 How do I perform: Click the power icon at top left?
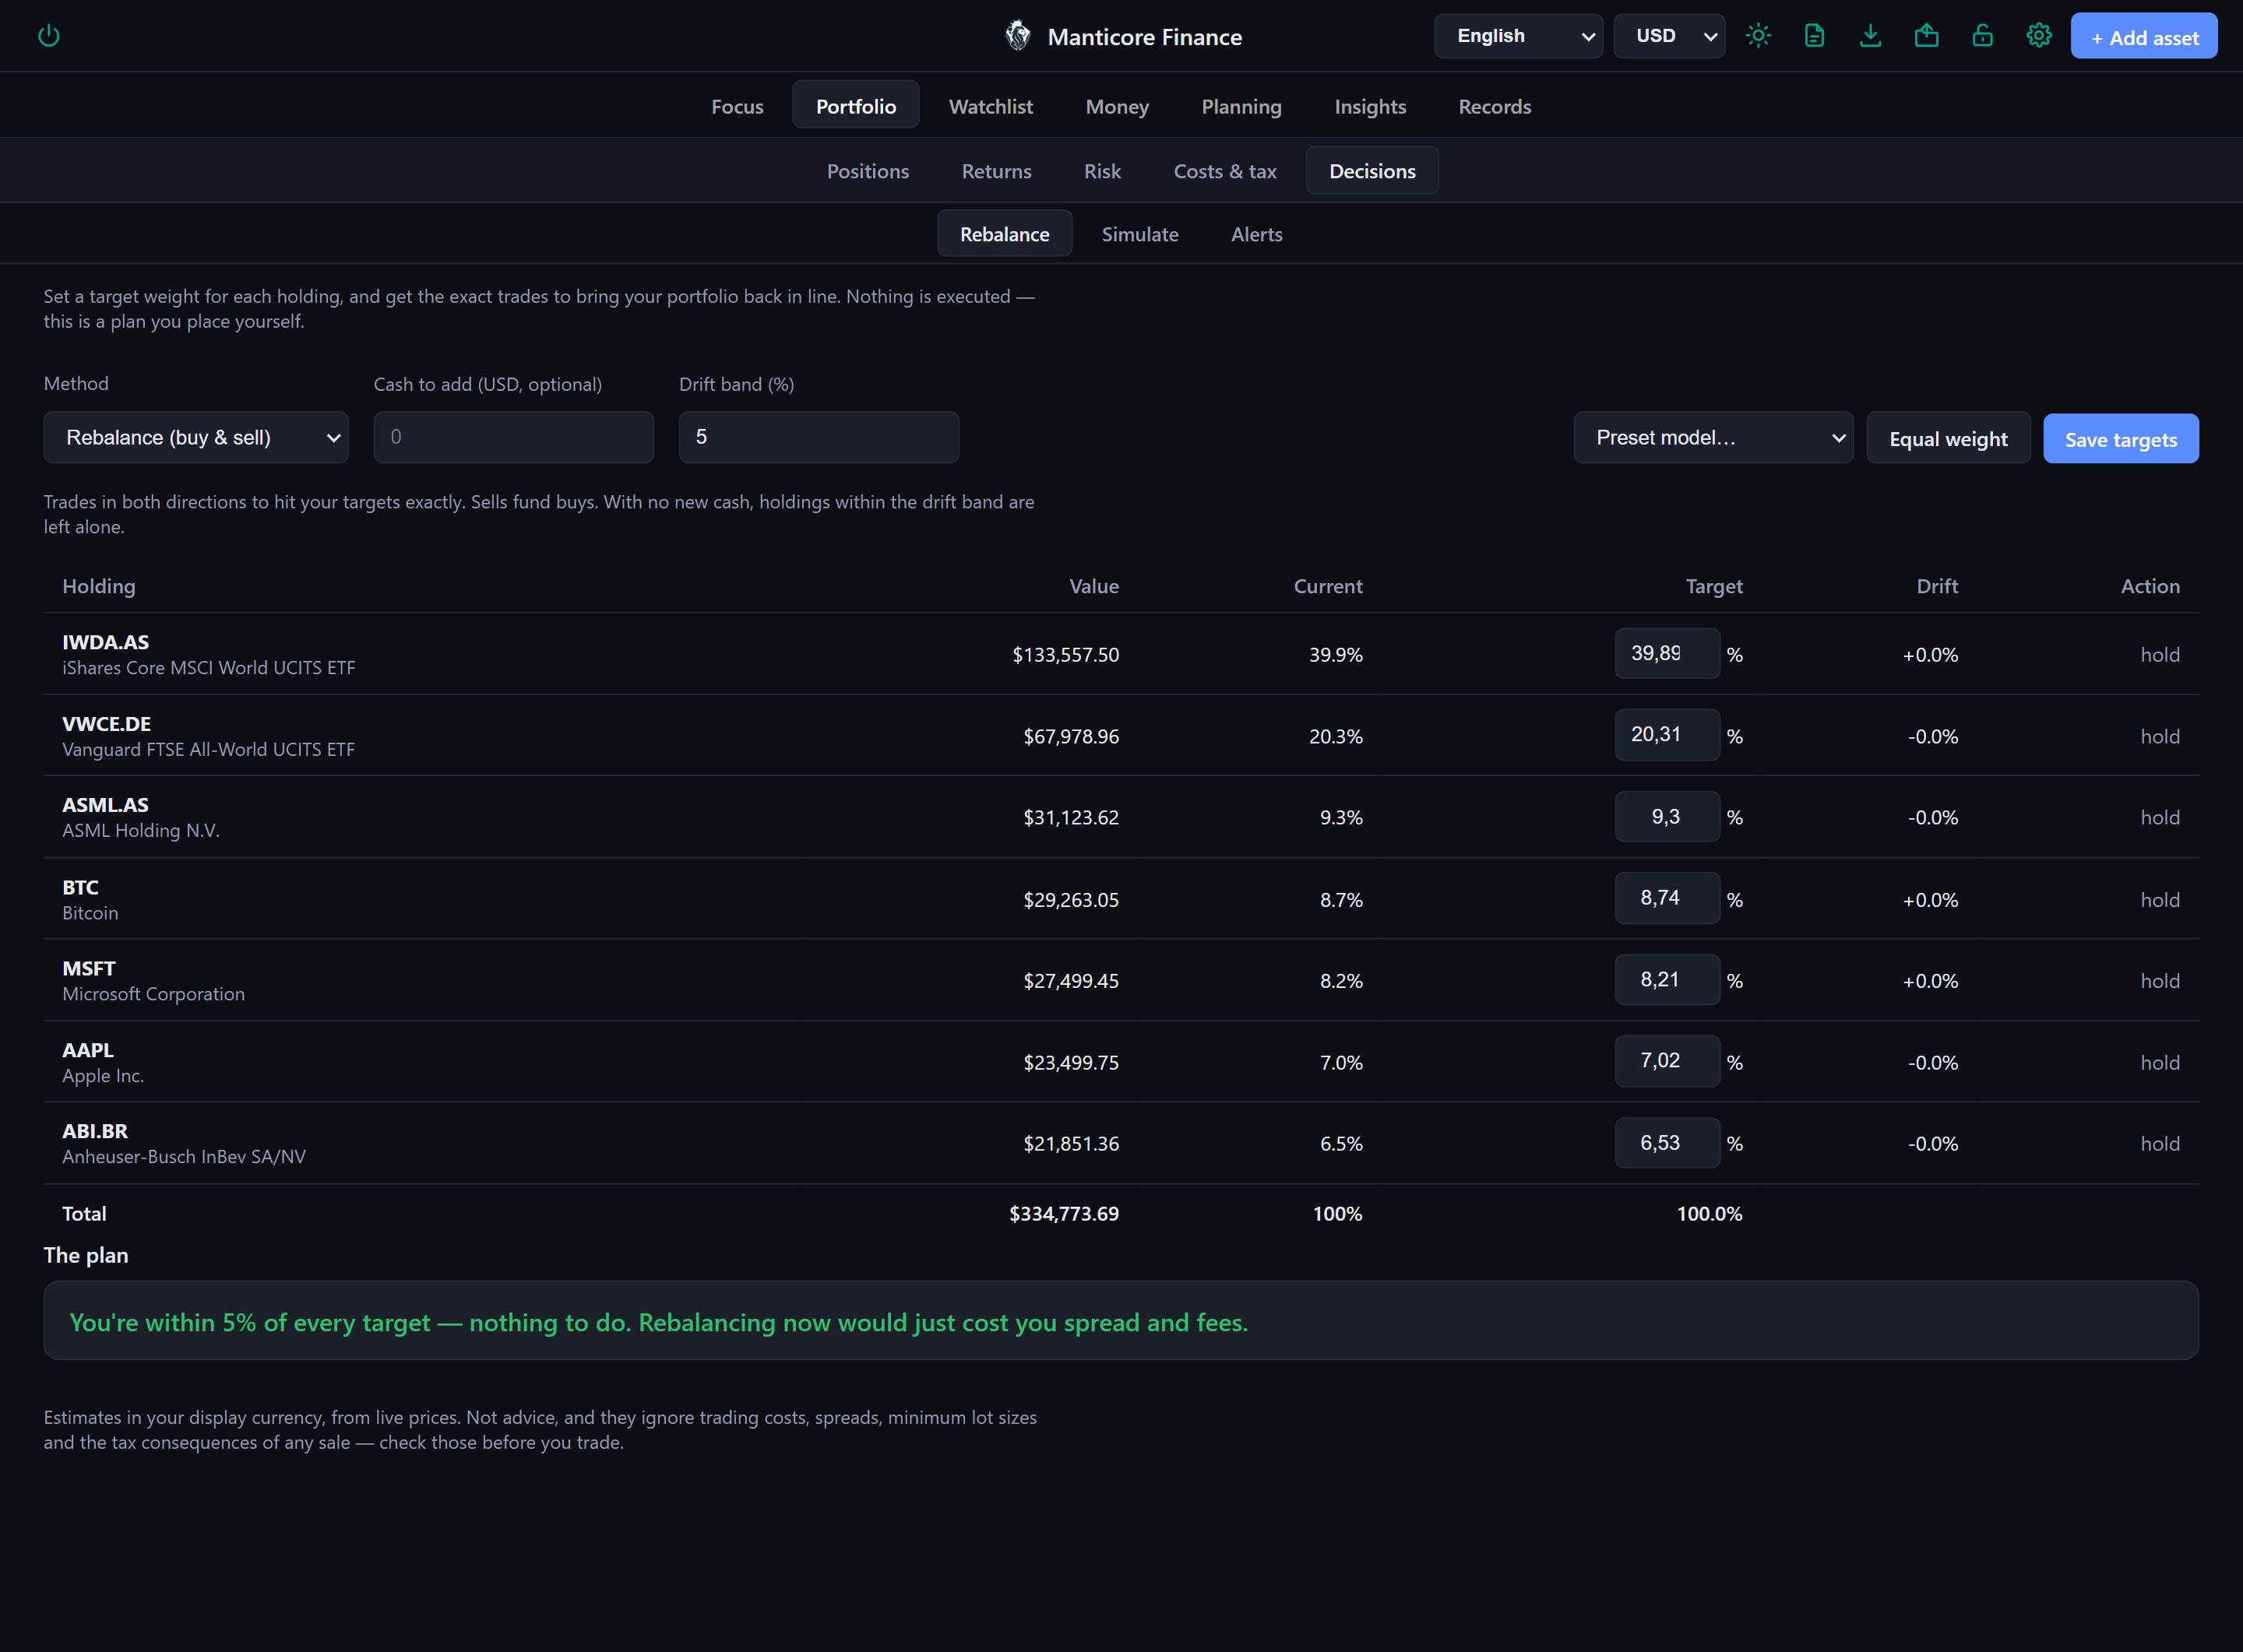[48, 36]
